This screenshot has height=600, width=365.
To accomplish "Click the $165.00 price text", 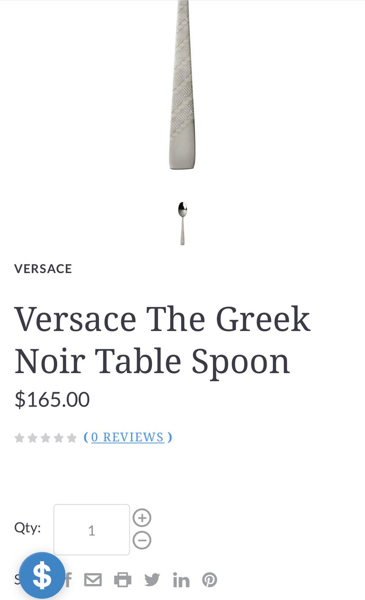I will 52,399.
